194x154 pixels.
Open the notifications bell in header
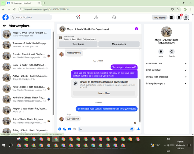point(179,17)
